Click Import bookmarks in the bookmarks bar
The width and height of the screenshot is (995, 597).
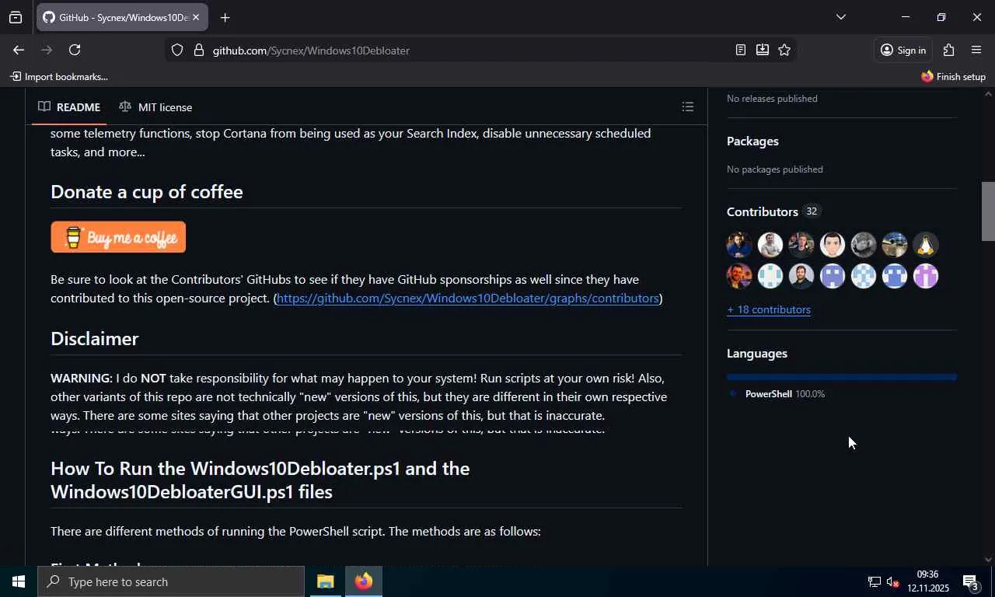(x=59, y=76)
